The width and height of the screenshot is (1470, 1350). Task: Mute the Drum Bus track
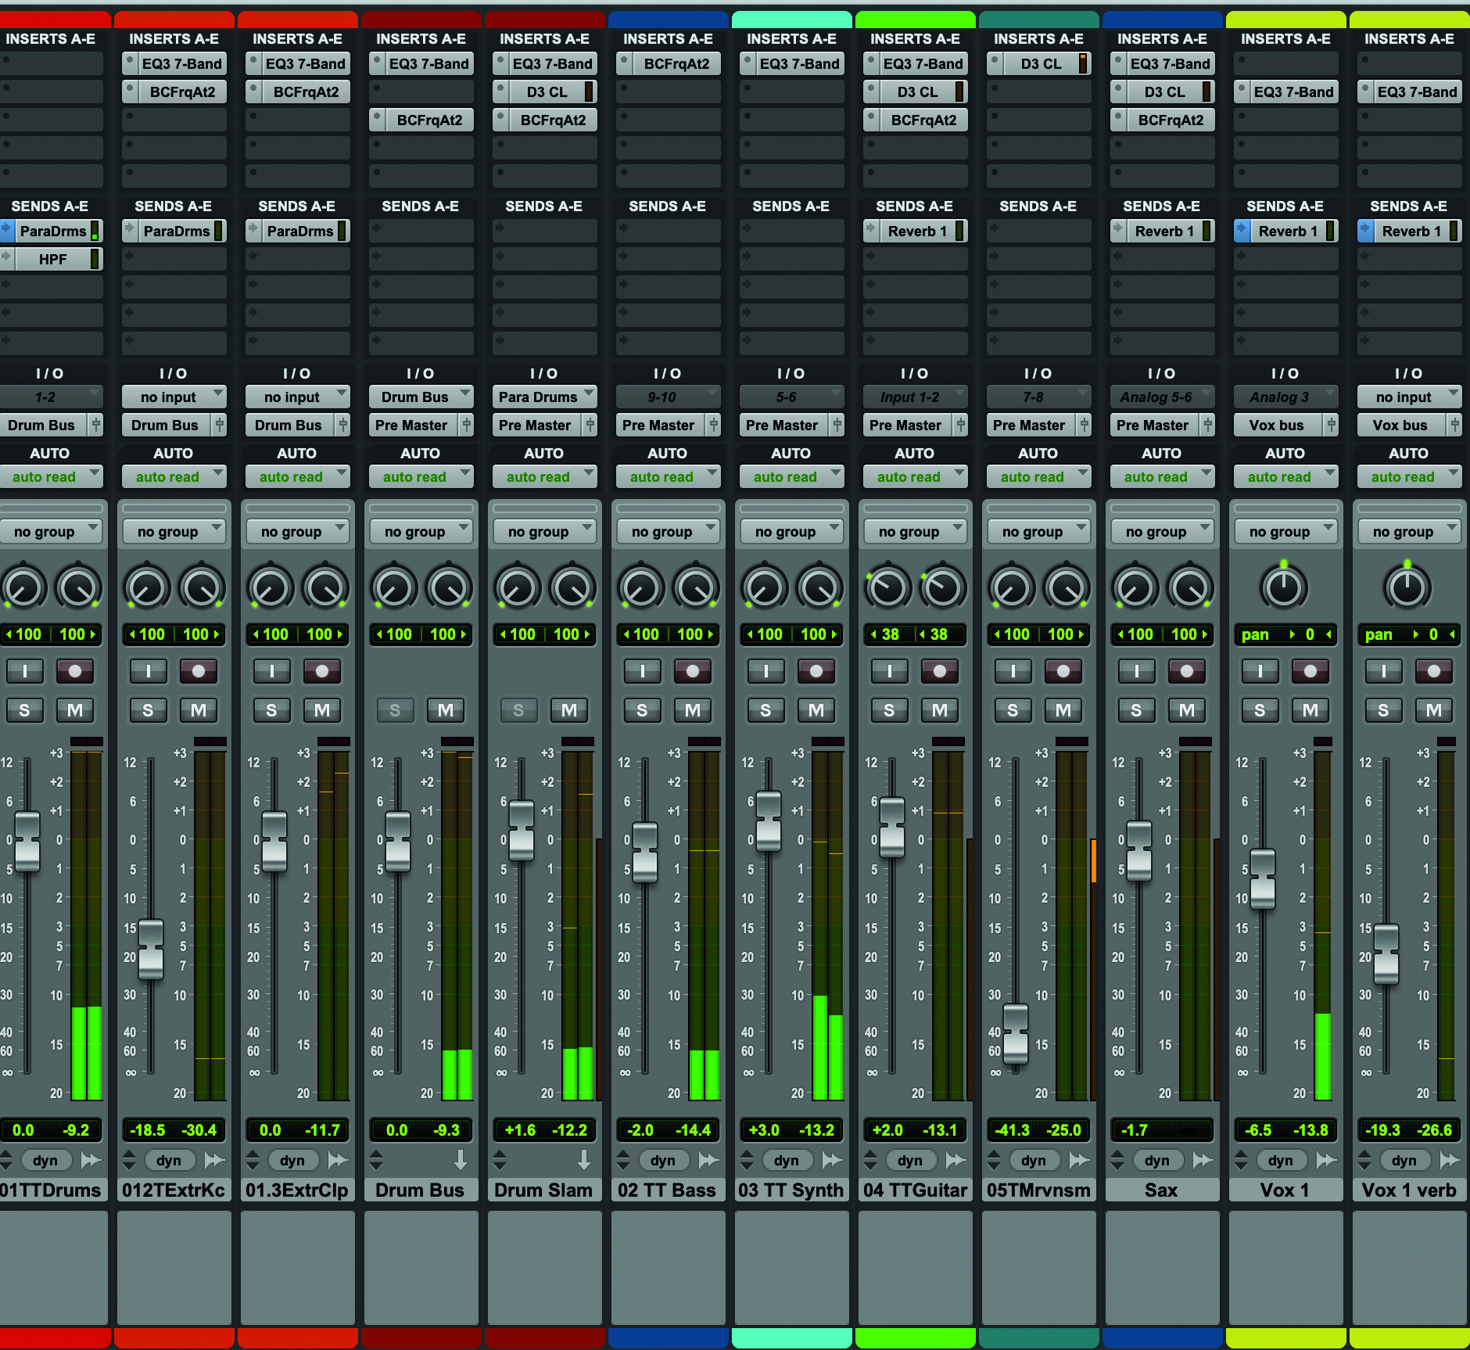(x=446, y=710)
